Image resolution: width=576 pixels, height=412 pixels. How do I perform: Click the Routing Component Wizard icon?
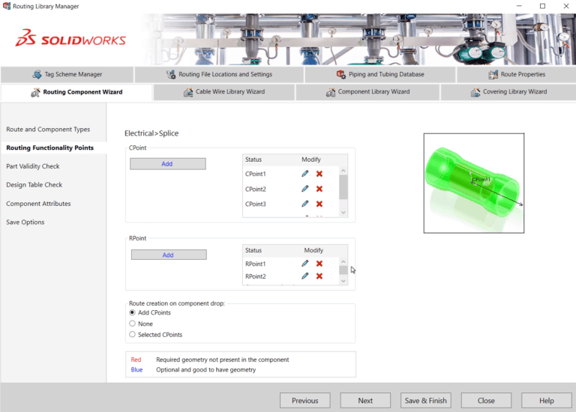(x=35, y=92)
